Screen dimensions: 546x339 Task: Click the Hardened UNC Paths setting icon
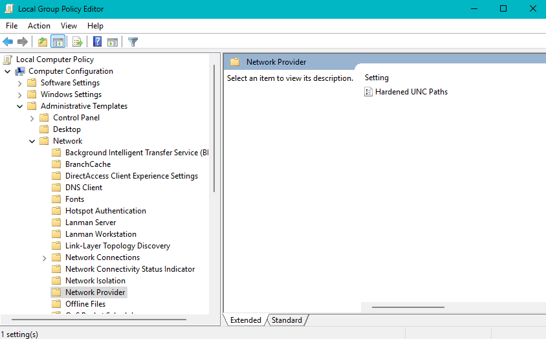coord(368,92)
